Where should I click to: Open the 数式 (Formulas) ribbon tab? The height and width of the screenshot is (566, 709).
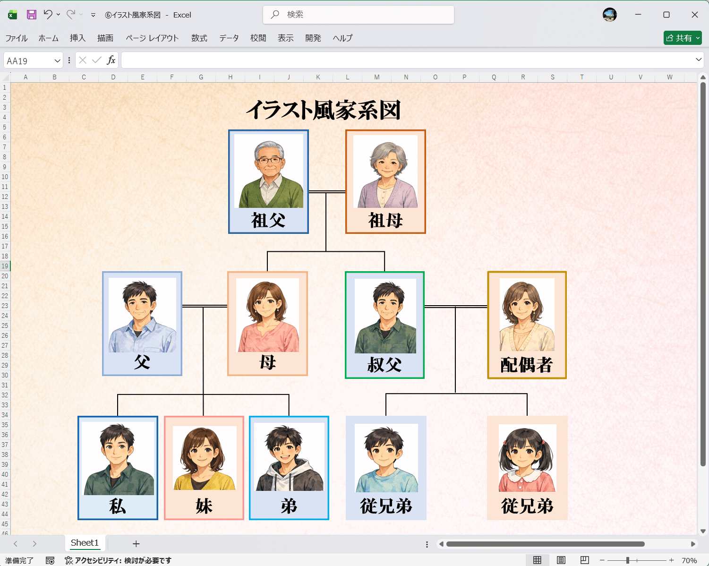tap(199, 38)
